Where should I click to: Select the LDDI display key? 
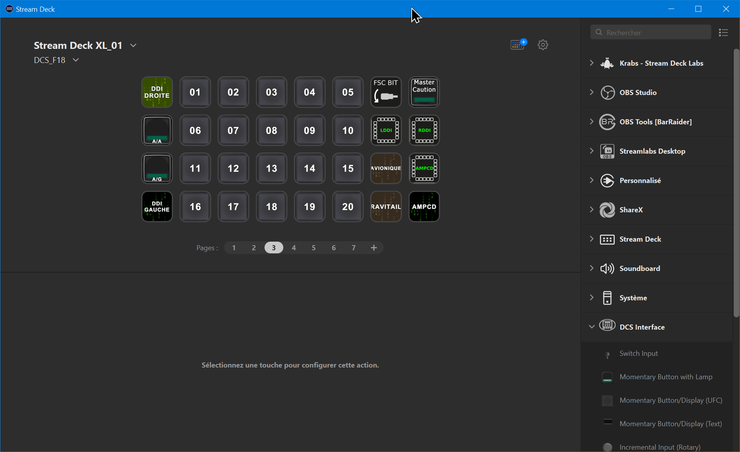pos(386,130)
